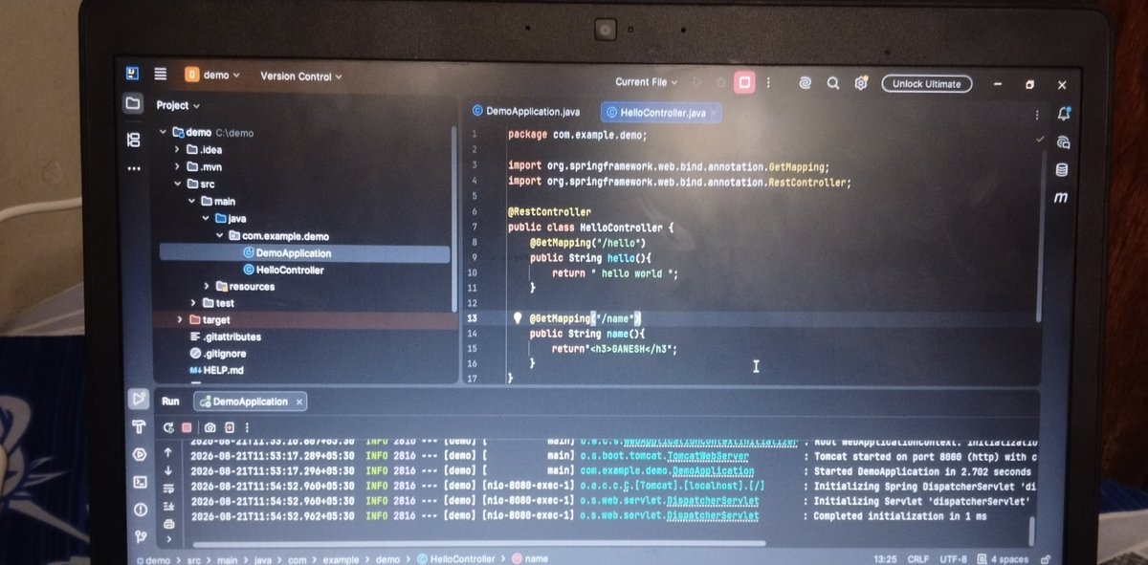Stop DemoApplication in Run panel toolbar

(187, 427)
